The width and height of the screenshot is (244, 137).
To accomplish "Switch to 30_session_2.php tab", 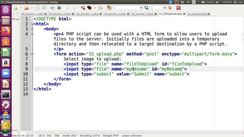I will point(115,14).
